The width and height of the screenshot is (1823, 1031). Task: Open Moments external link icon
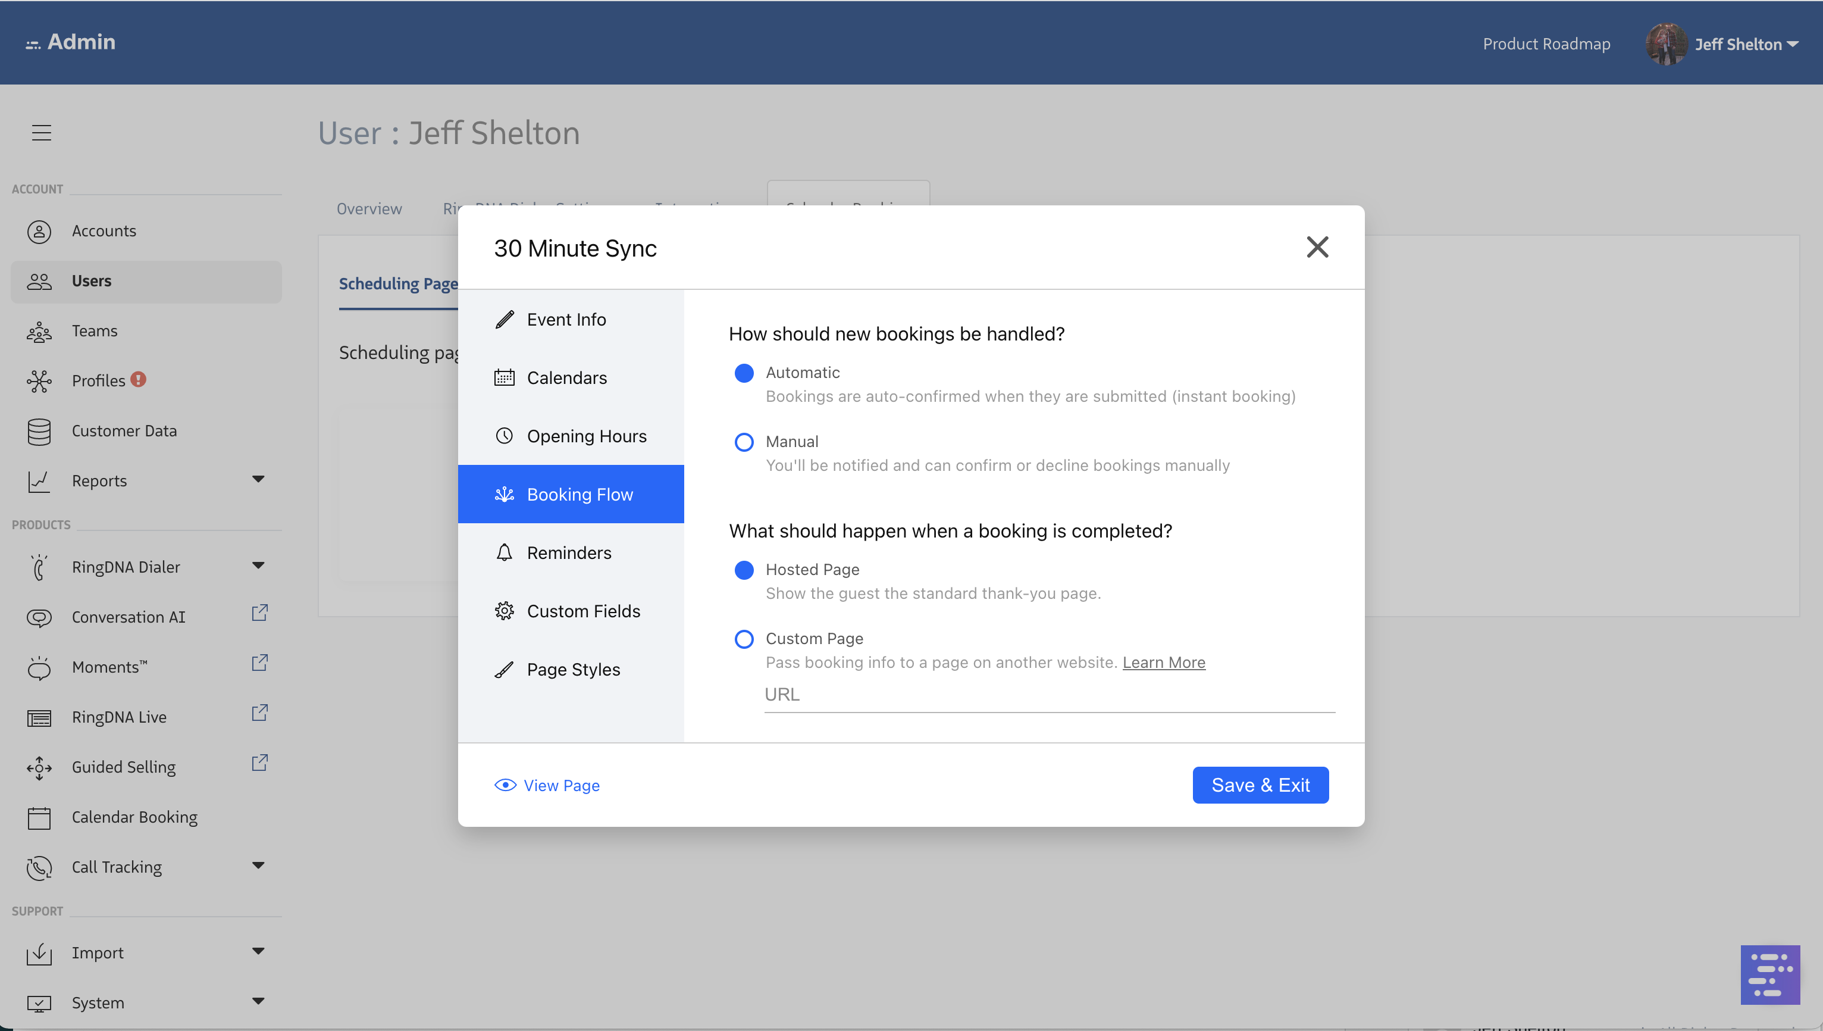259,664
